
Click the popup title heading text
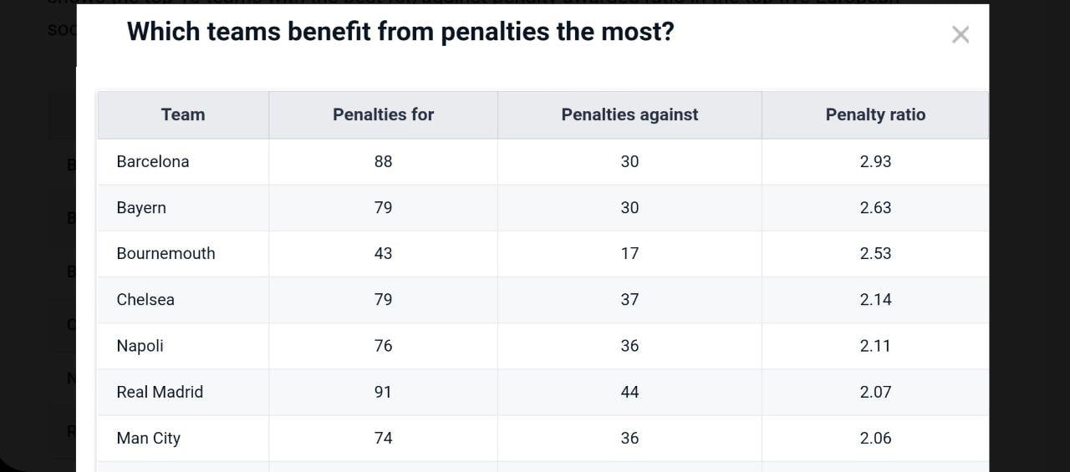[400, 32]
